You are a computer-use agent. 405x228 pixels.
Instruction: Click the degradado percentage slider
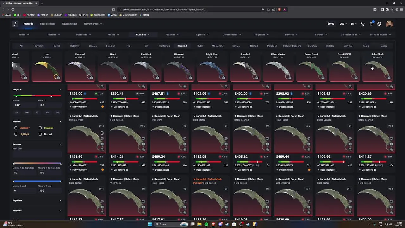[37, 164]
